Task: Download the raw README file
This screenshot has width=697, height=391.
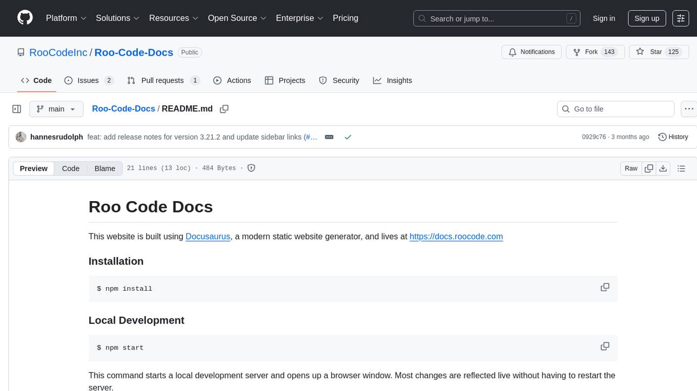Action: pos(663,168)
